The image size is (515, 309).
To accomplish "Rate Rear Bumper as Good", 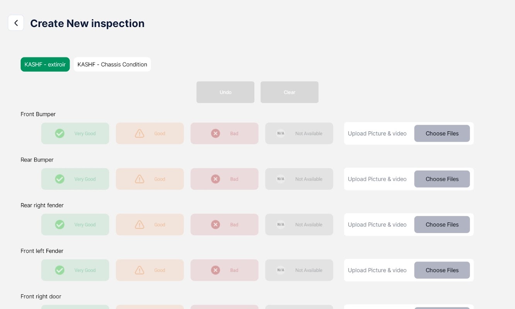I will click(150, 179).
